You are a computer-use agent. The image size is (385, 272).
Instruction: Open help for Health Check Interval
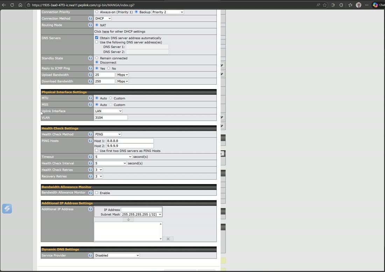pos(90,163)
